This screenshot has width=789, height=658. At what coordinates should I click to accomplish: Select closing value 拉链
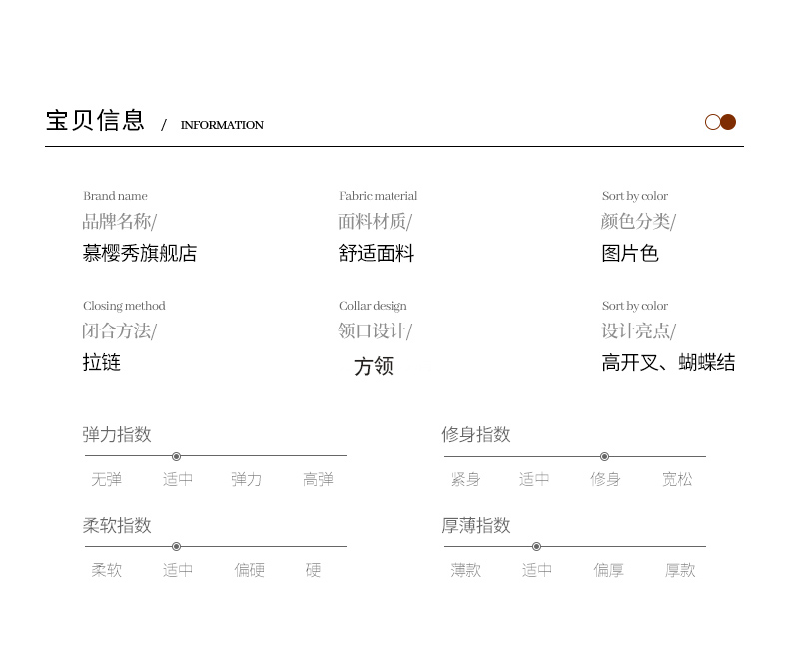click(x=101, y=362)
